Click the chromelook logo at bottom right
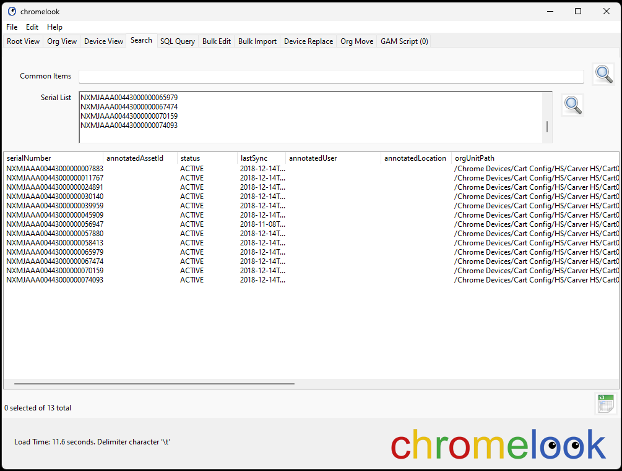 point(496,444)
